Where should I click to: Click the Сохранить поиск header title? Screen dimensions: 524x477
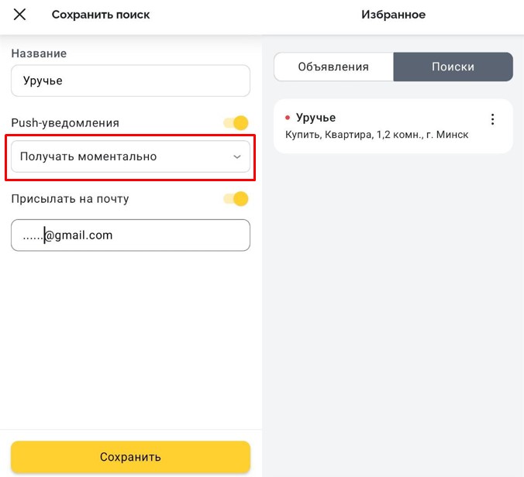[101, 15]
